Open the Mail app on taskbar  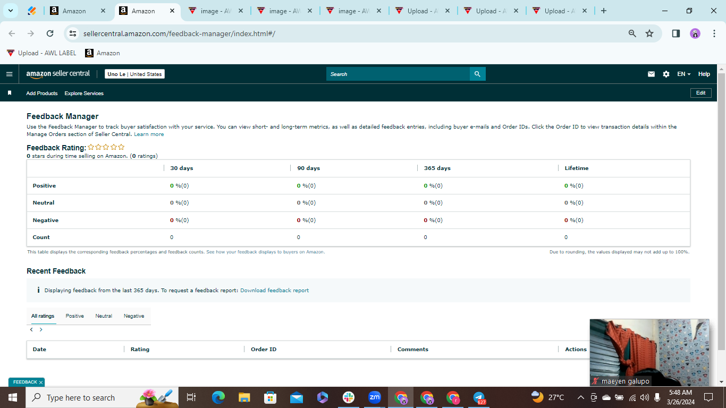pyautogui.click(x=297, y=397)
